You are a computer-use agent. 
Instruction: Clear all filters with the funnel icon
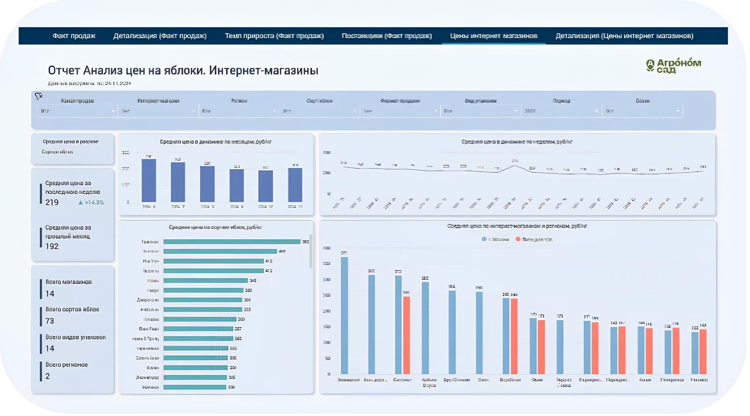click(x=39, y=96)
